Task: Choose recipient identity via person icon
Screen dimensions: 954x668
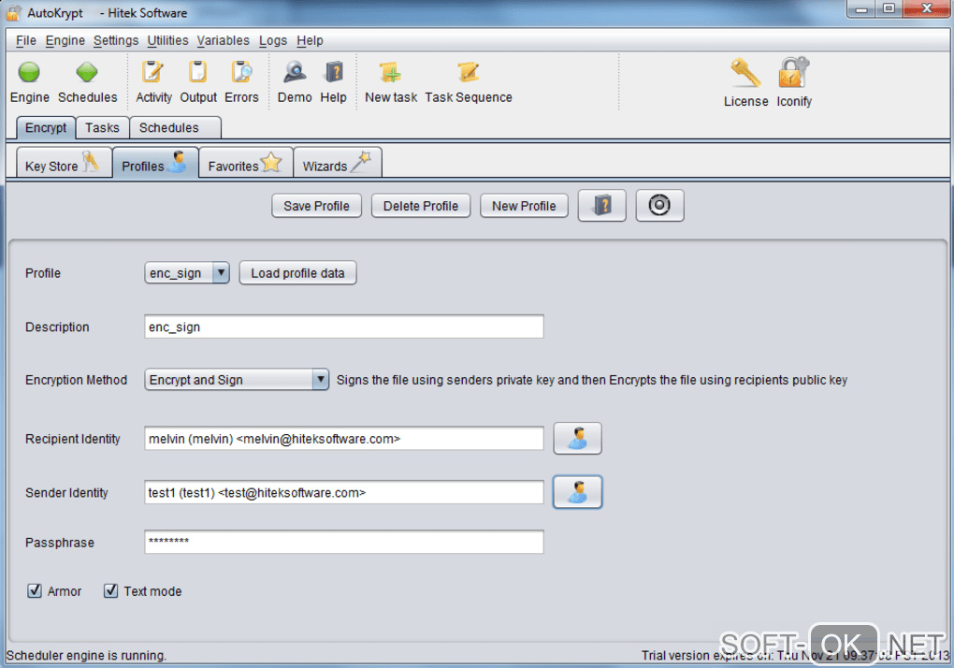Action: click(577, 438)
